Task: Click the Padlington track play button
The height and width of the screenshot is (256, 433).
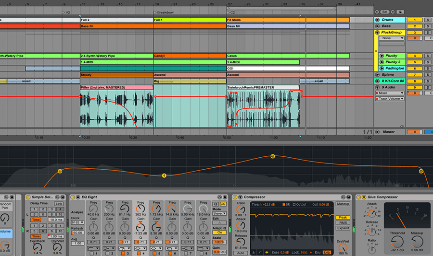Action: tap(382, 68)
